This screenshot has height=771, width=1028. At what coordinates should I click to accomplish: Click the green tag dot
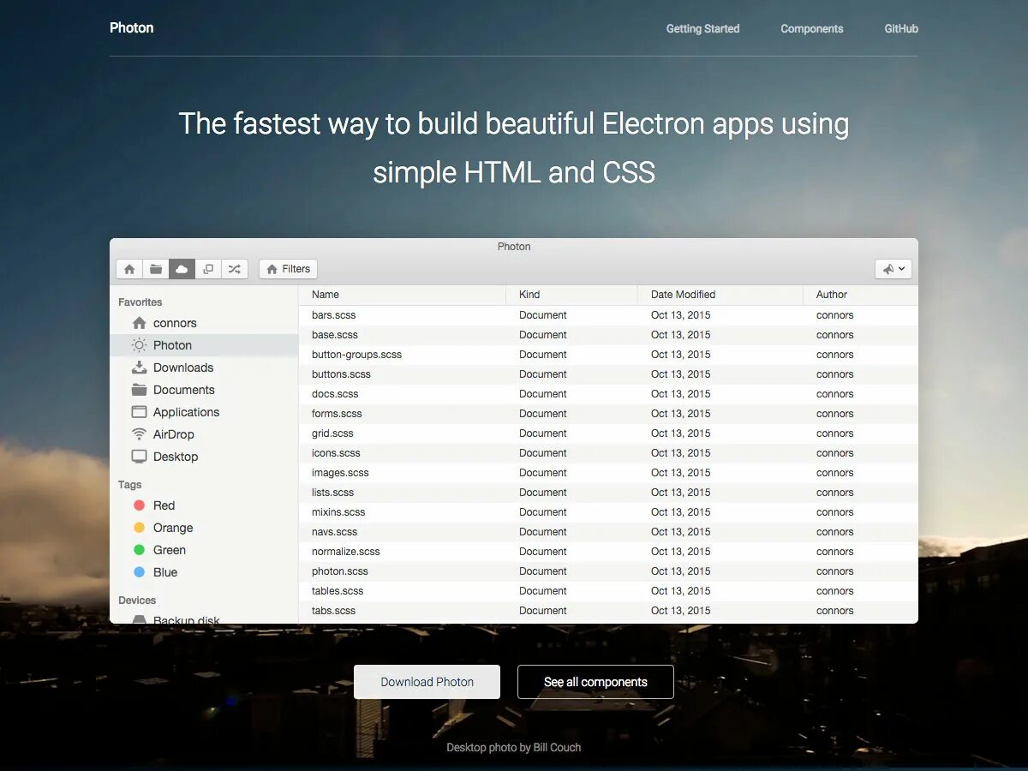[x=140, y=550]
